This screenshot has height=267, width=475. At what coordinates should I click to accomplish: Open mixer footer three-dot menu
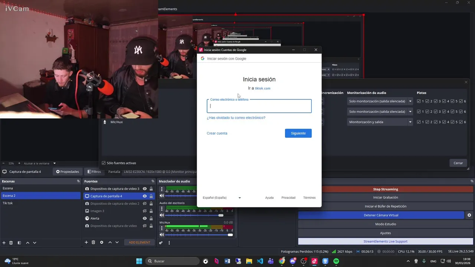coord(169,243)
